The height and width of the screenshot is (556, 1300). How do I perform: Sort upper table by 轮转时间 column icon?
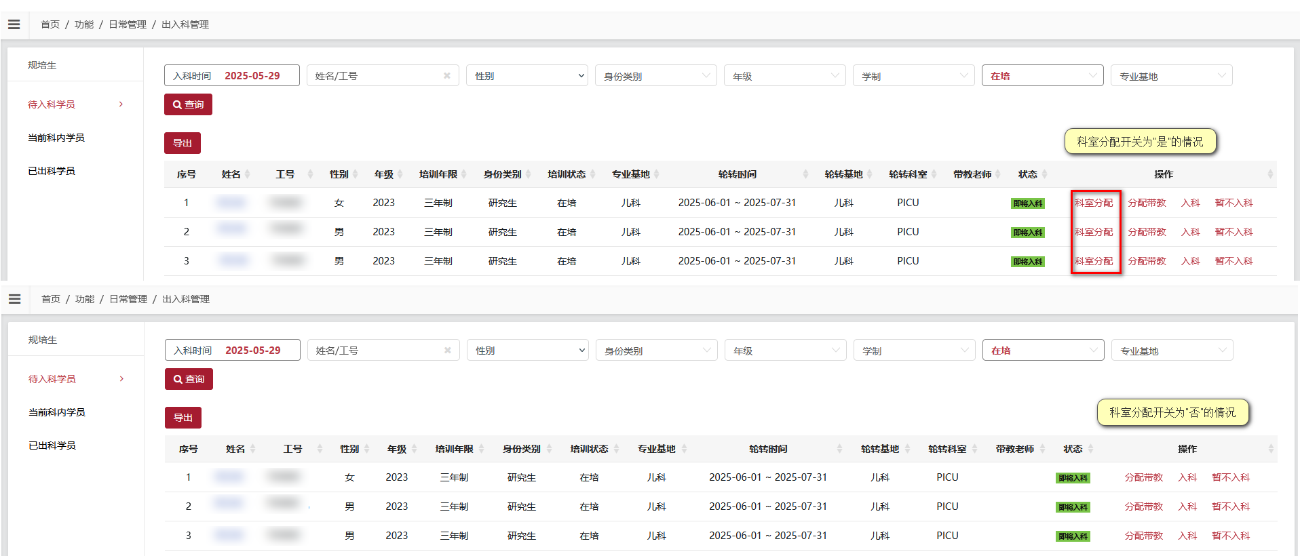805,174
